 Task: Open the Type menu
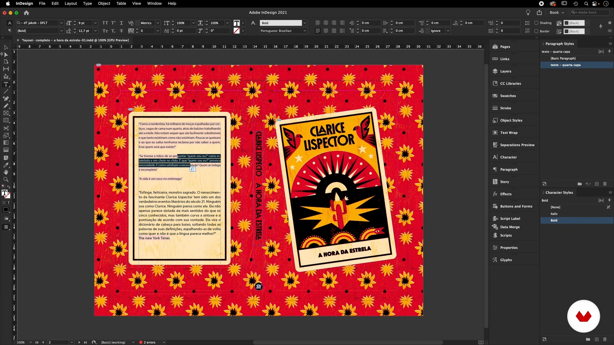click(x=87, y=4)
